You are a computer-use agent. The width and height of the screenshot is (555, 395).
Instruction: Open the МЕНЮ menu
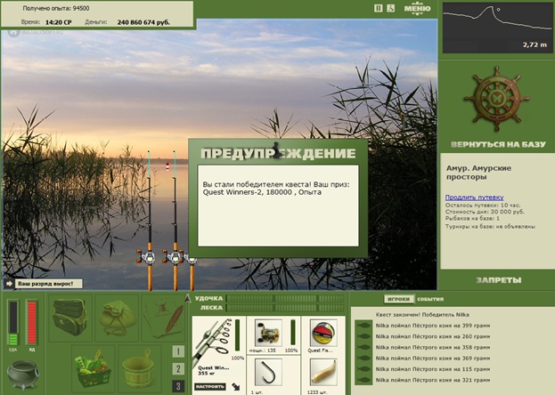pos(417,9)
